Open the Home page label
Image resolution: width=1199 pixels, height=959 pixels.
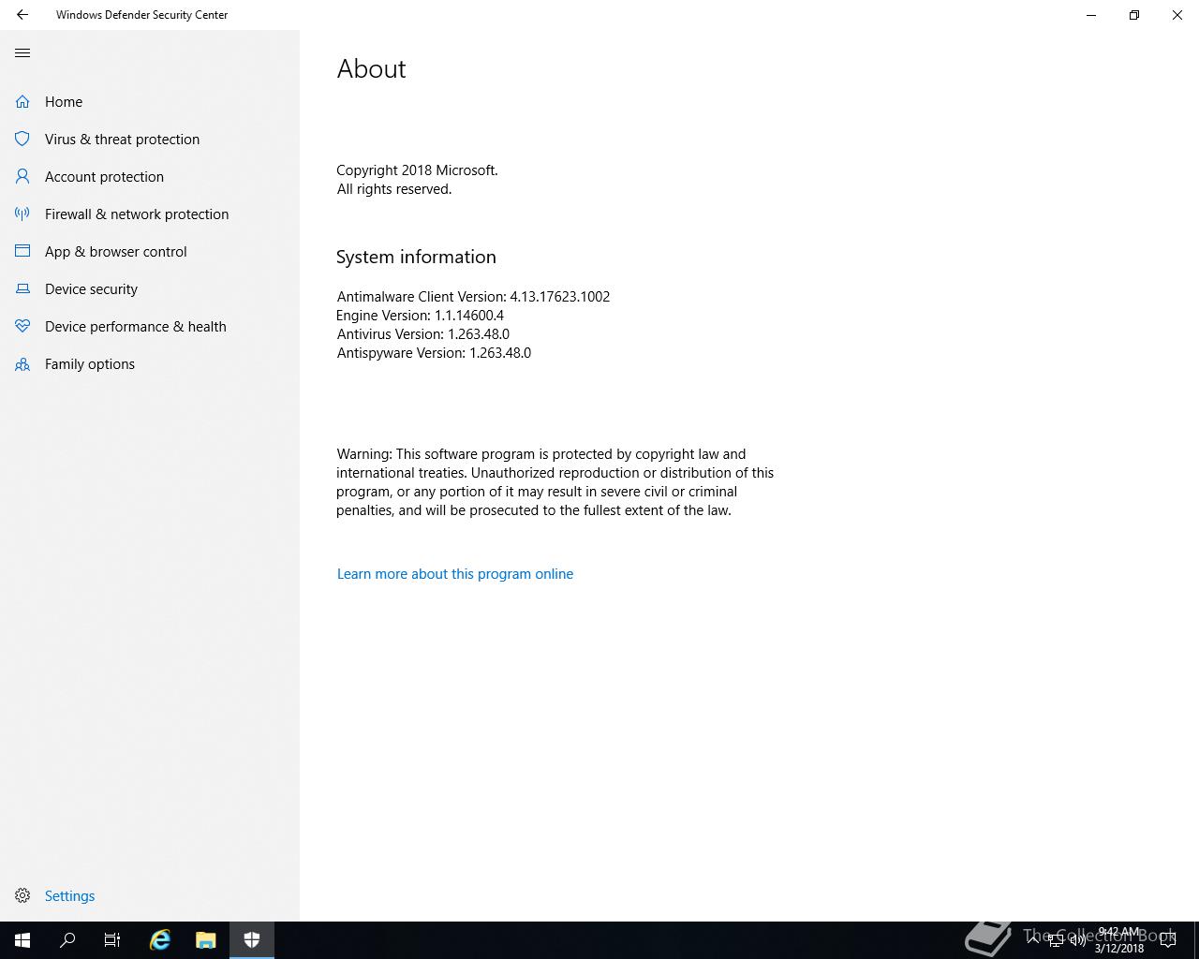64,101
